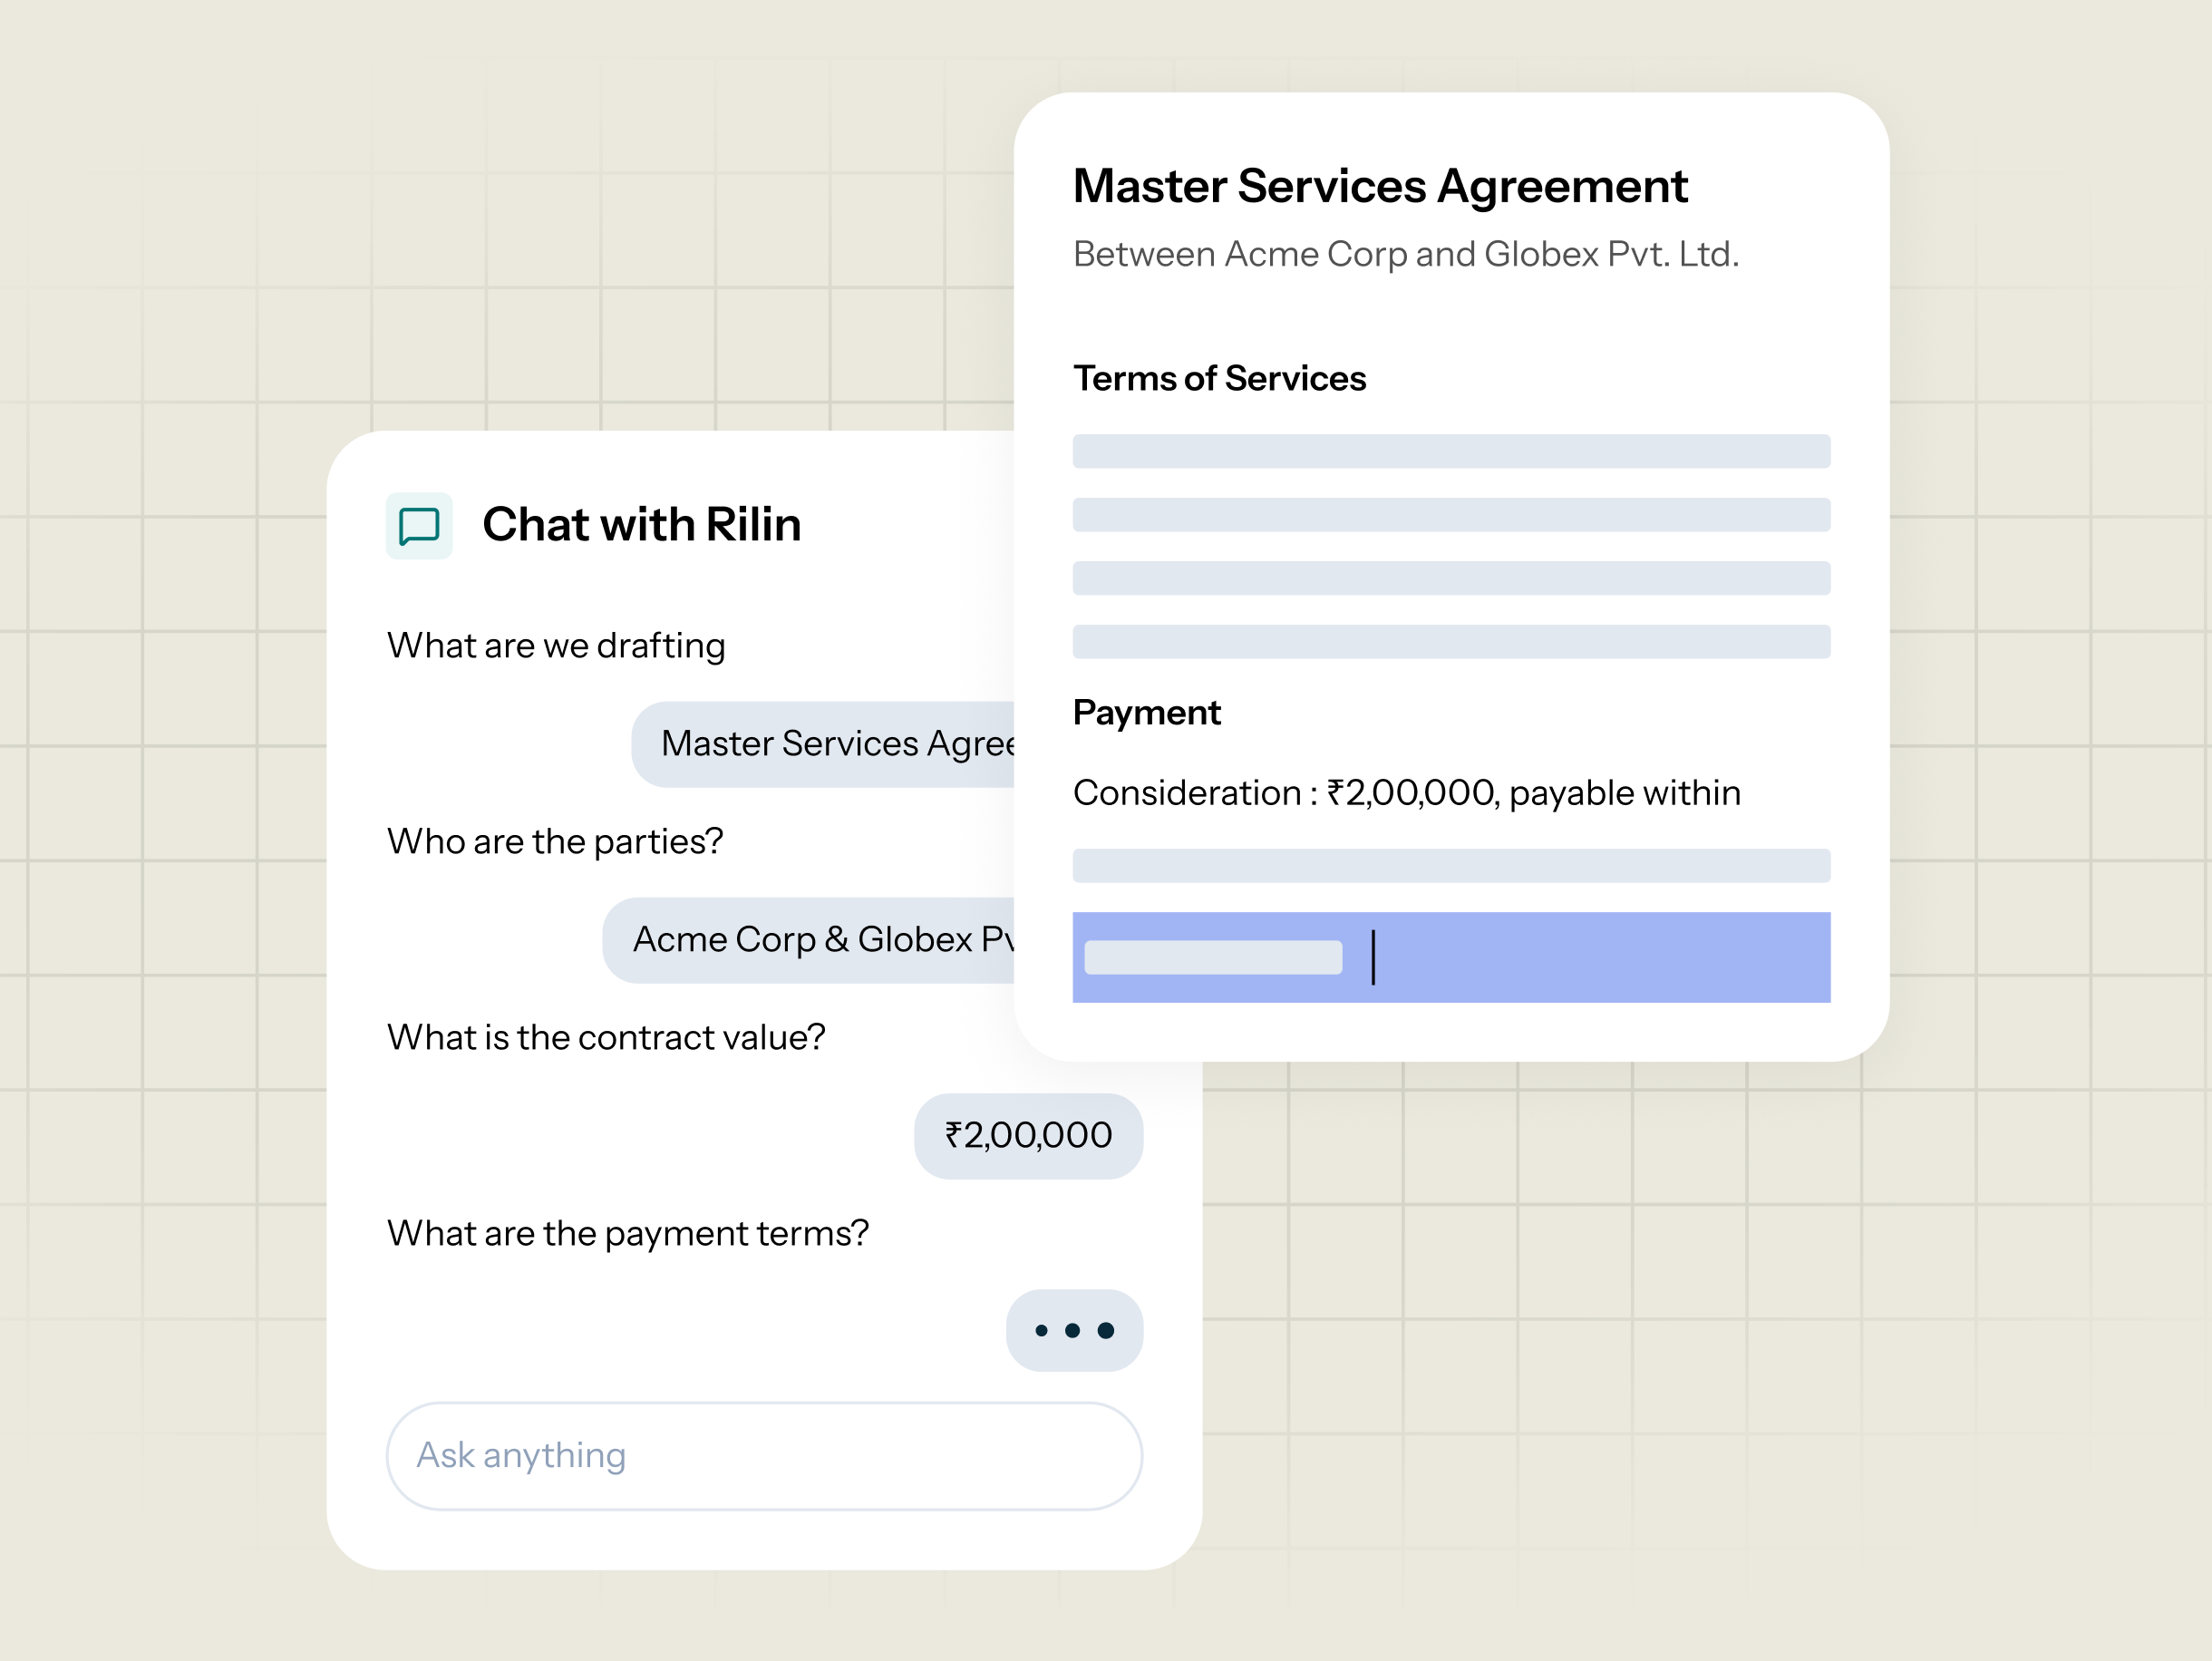
Task: Click the 'Chat with Rilin' heading
Action: (x=641, y=525)
